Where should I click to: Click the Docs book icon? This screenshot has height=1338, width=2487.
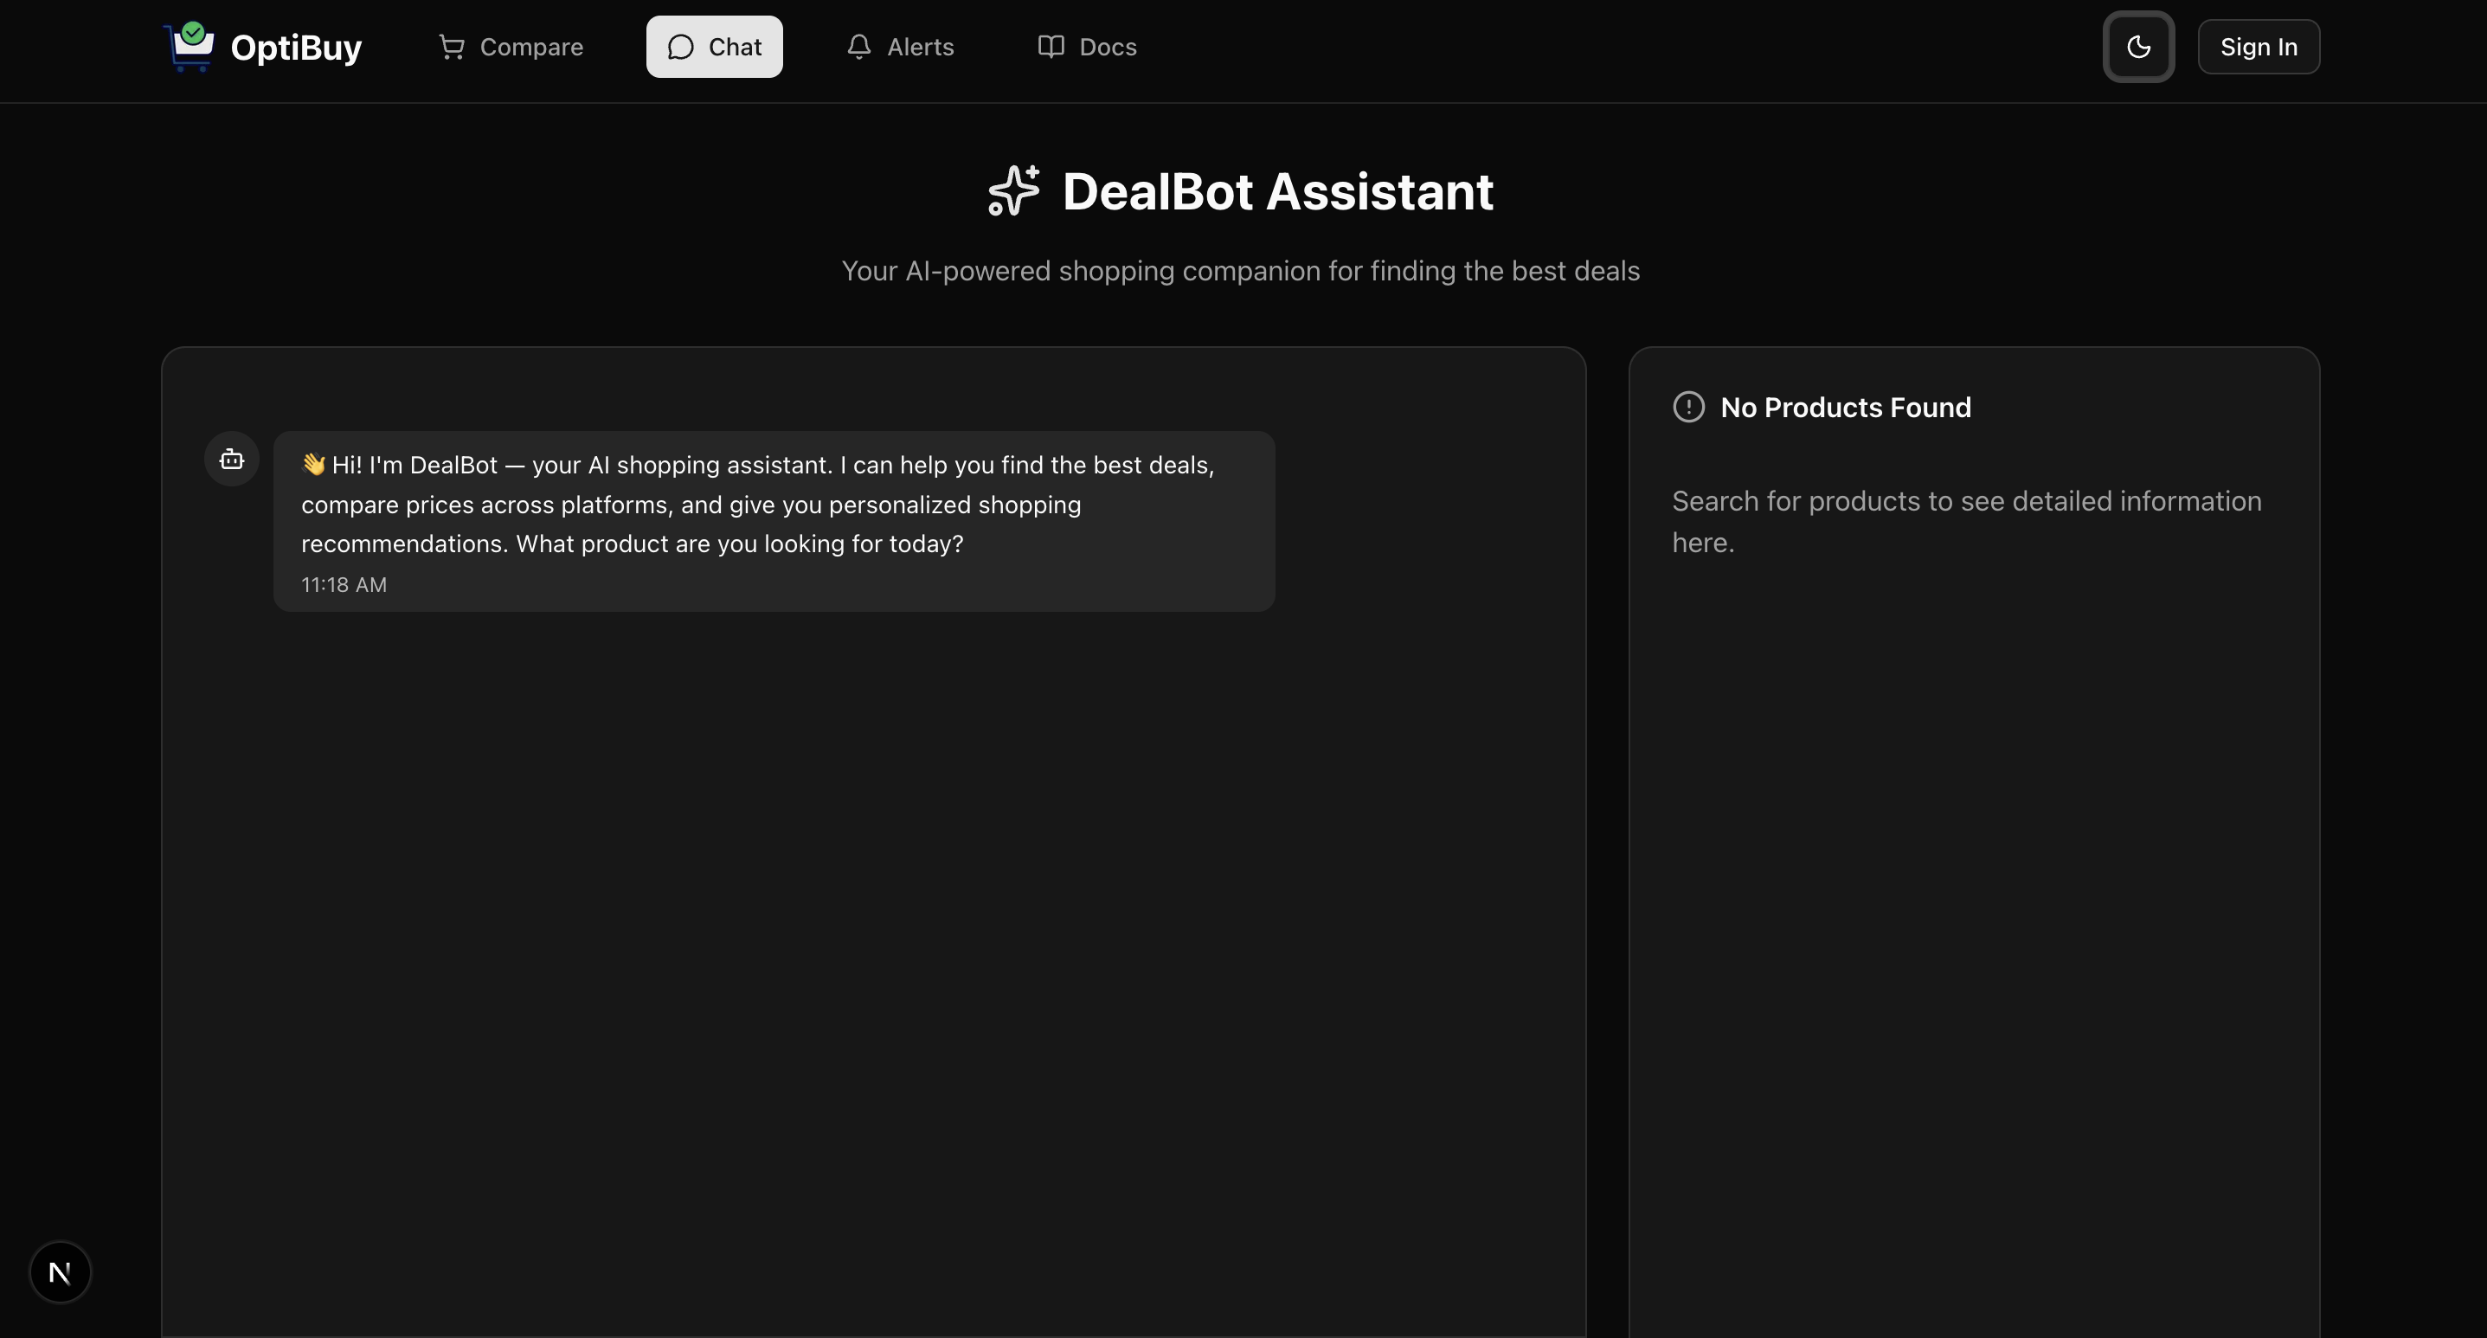click(x=1051, y=47)
